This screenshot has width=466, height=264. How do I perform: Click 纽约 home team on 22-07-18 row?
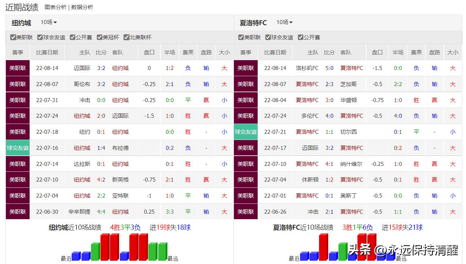[x=85, y=132]
